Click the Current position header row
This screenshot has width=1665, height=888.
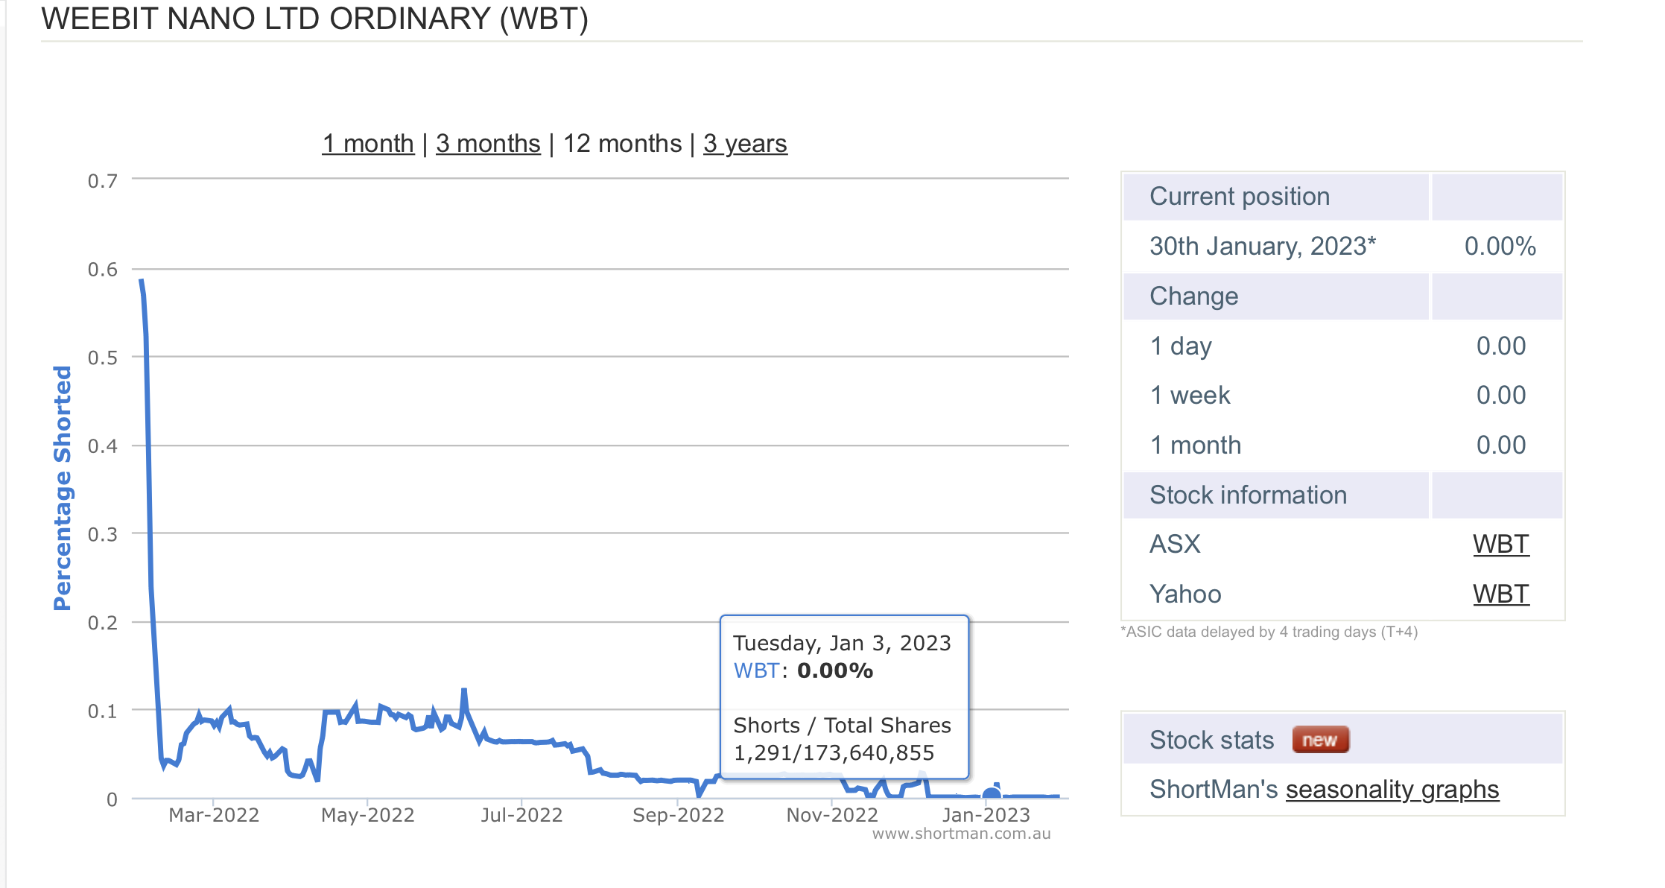pyautogui.click(x=1240, y=197)
